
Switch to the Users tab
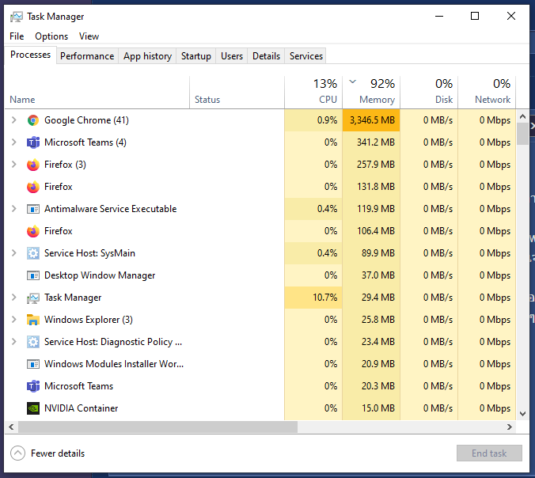pos(232,56)
